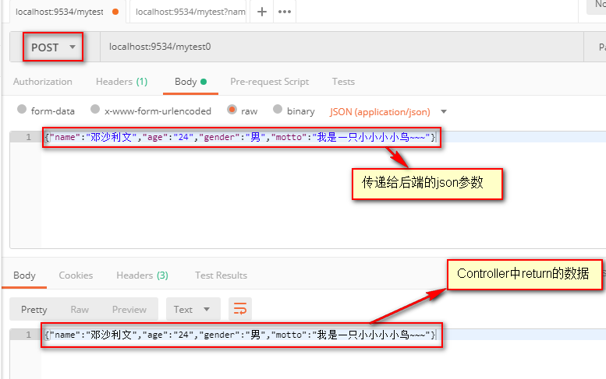Switch response view to Preview

(x=129, y=309)
